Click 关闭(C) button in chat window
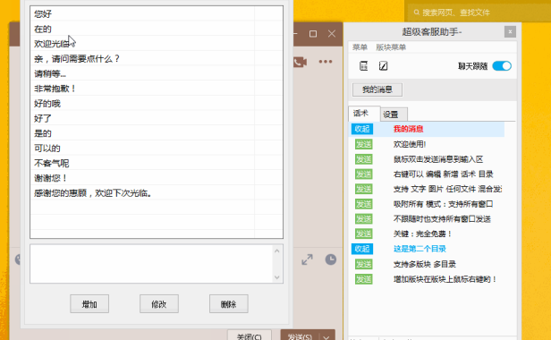The width and height of the screenshot is (551, 340). [x=250, y=336]
